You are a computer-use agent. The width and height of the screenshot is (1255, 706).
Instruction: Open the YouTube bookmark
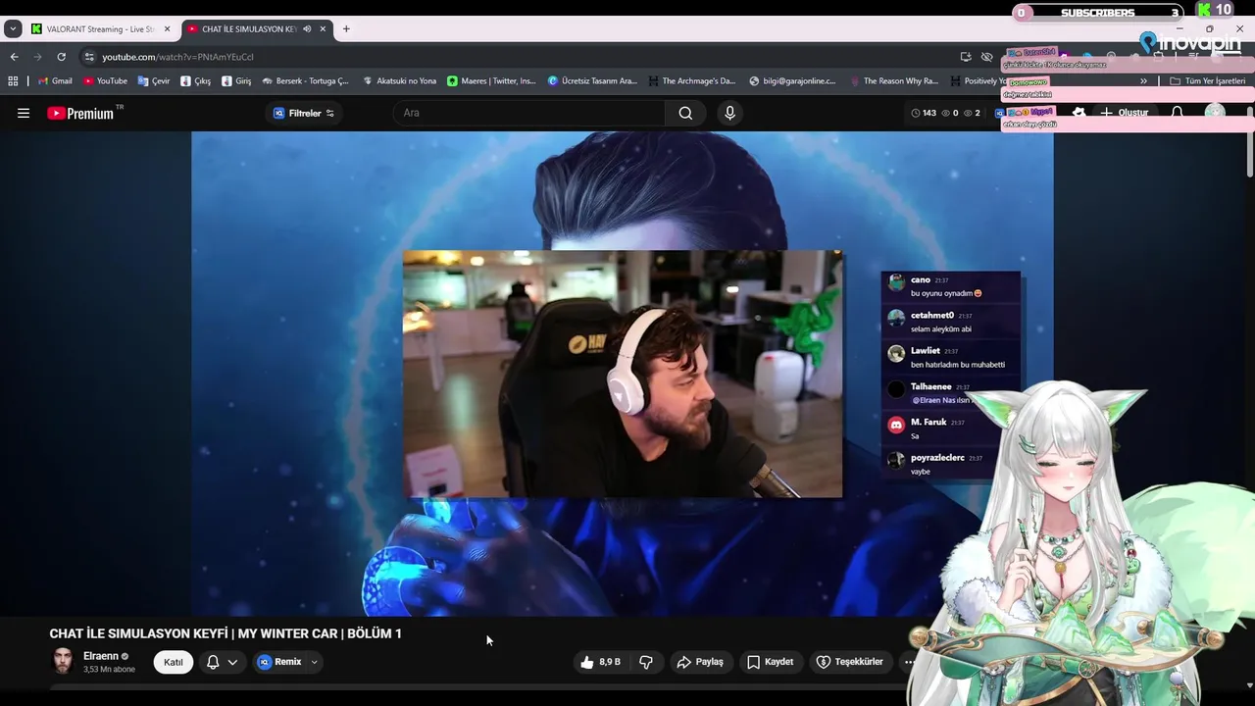click(x=105, y=81)
